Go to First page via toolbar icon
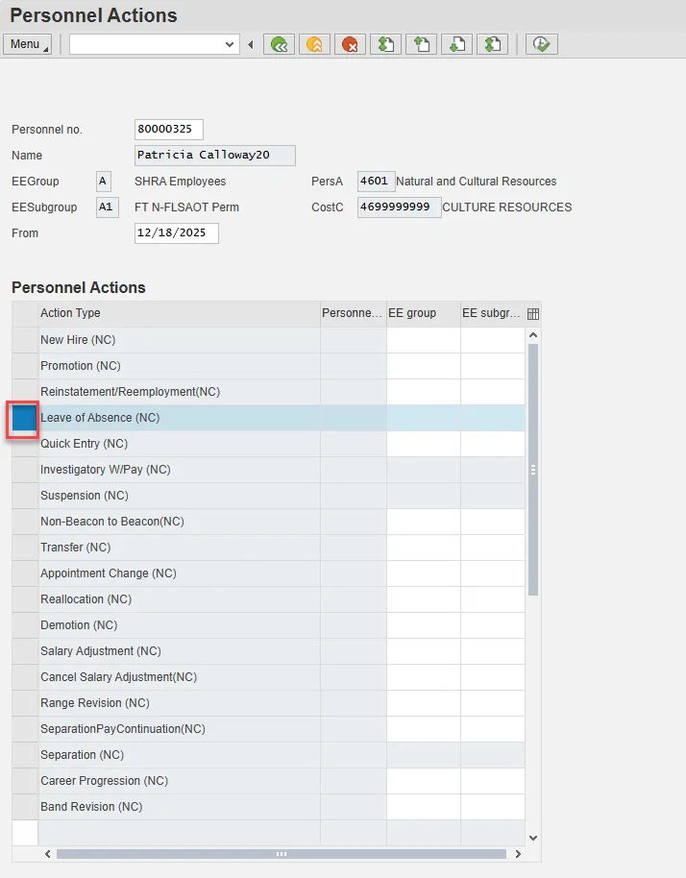The image size is (686, 878). point(385,44)
